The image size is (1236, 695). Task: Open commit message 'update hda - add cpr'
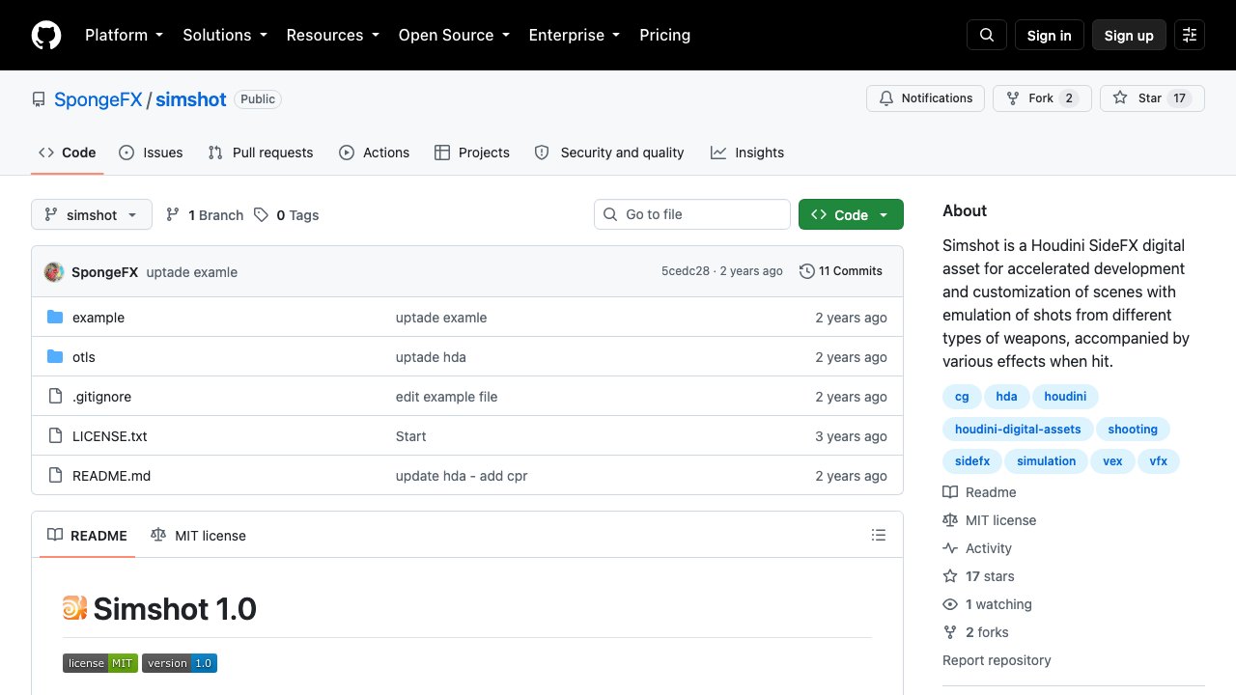tap(462, 476)
